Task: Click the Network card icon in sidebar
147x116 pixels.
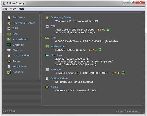Action: 9,72
